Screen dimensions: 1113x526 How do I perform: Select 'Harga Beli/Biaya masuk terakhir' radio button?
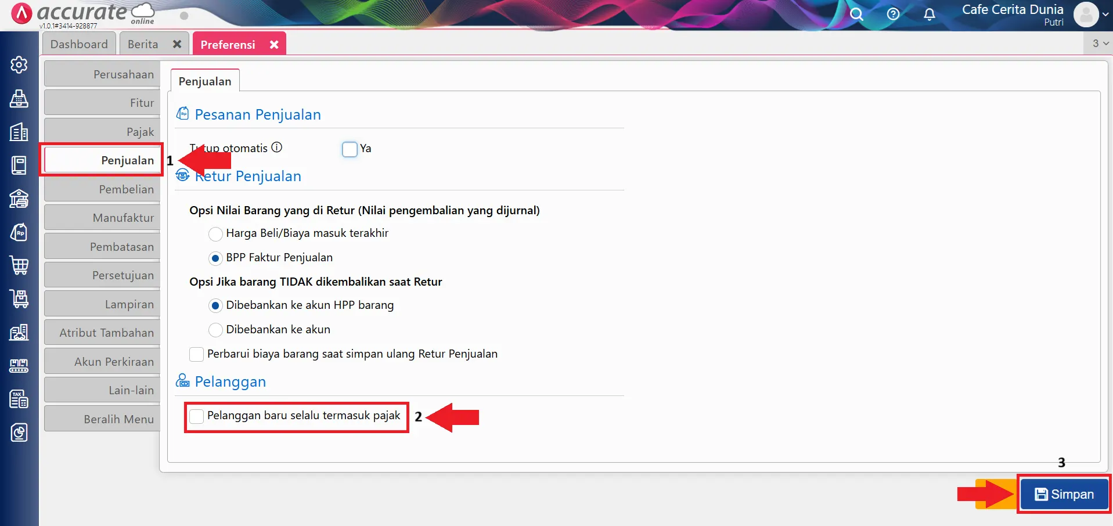215,234
